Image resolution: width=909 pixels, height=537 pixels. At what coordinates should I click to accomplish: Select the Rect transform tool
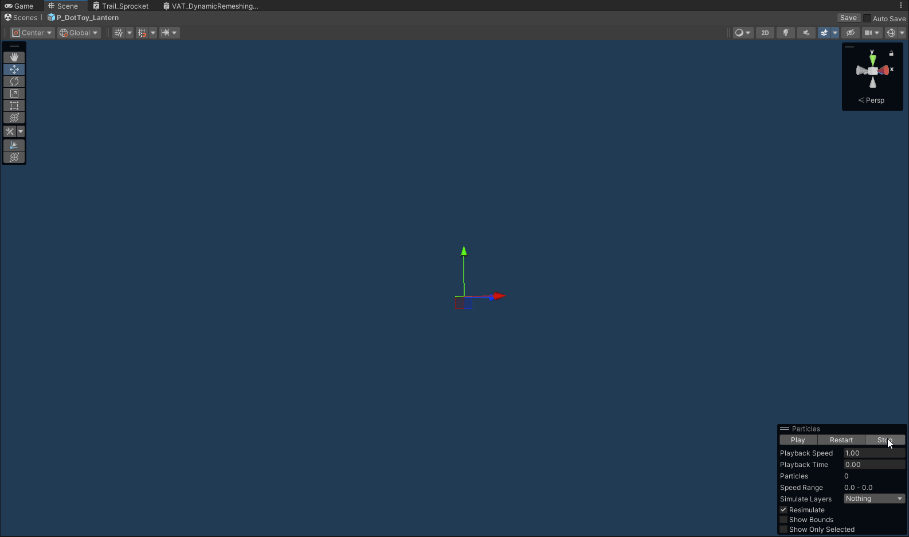tap(14, 106)
